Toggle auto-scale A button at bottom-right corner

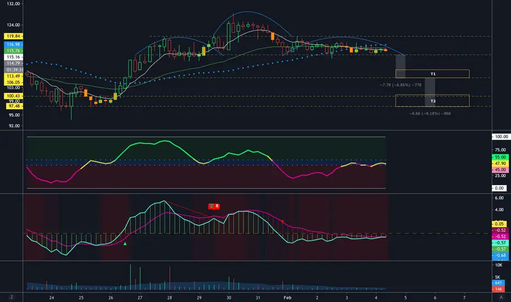pyautogui.click(x=501, y=297)
